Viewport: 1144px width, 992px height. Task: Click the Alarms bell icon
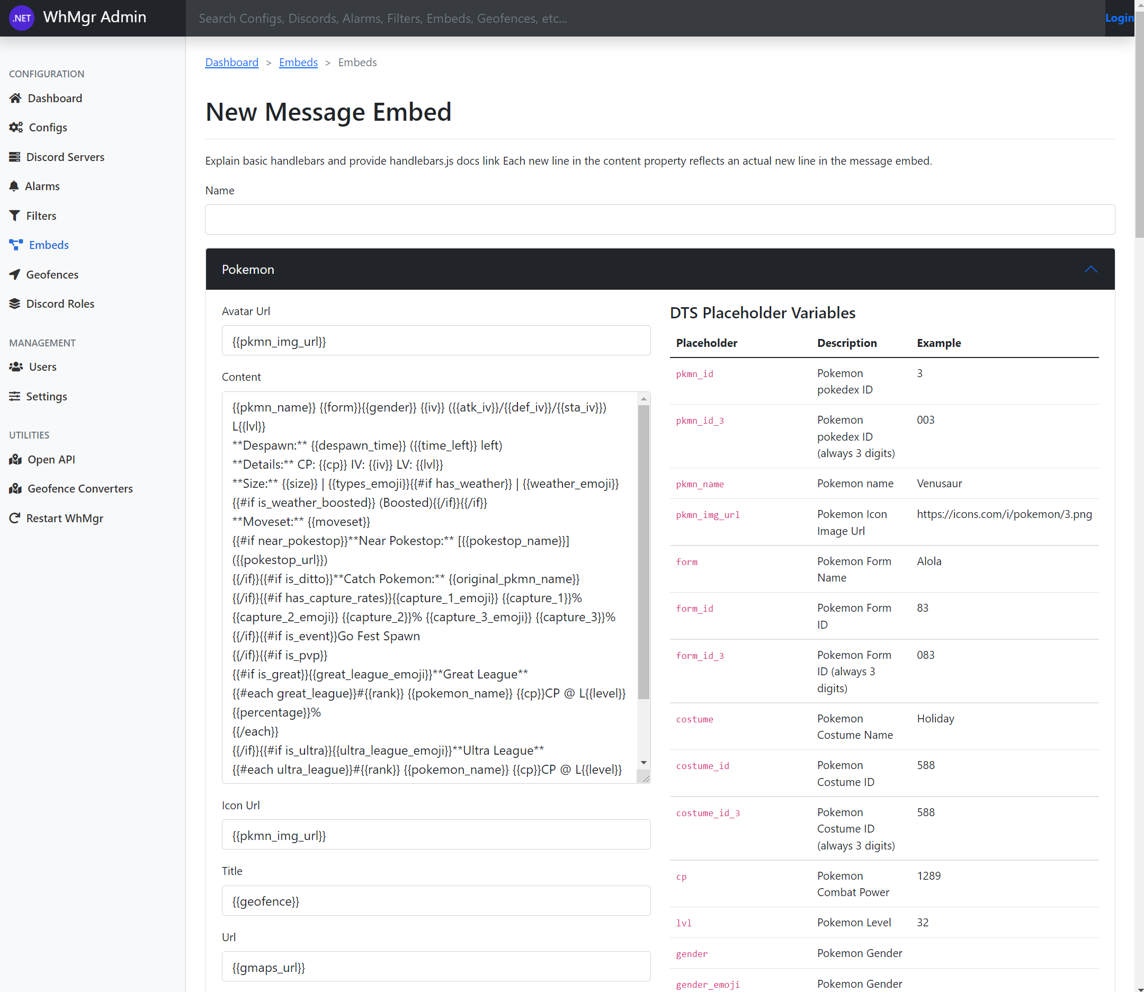pos(14,186)
